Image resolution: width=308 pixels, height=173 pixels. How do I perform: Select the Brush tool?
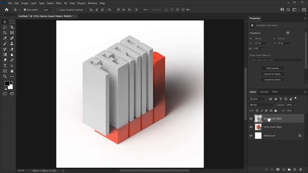pos(5,44)
